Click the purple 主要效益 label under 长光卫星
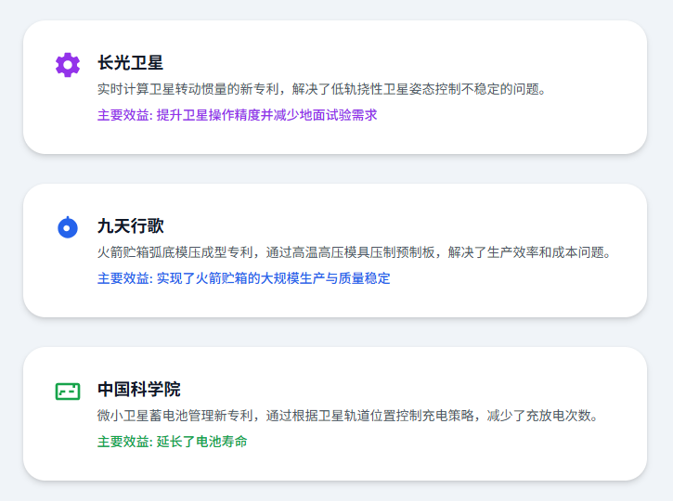This screenshot has height=501, width=673. coord(124,115)
